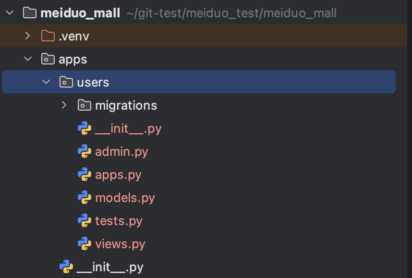Viewport: 412px width, 278px height.
Task: Open views.py from the tree
Action: tap(120, 244)
